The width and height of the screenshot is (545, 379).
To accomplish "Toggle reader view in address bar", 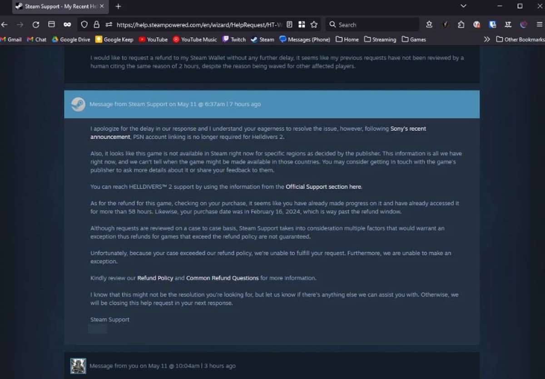I will pyautogui.click(x=289, y=25).
